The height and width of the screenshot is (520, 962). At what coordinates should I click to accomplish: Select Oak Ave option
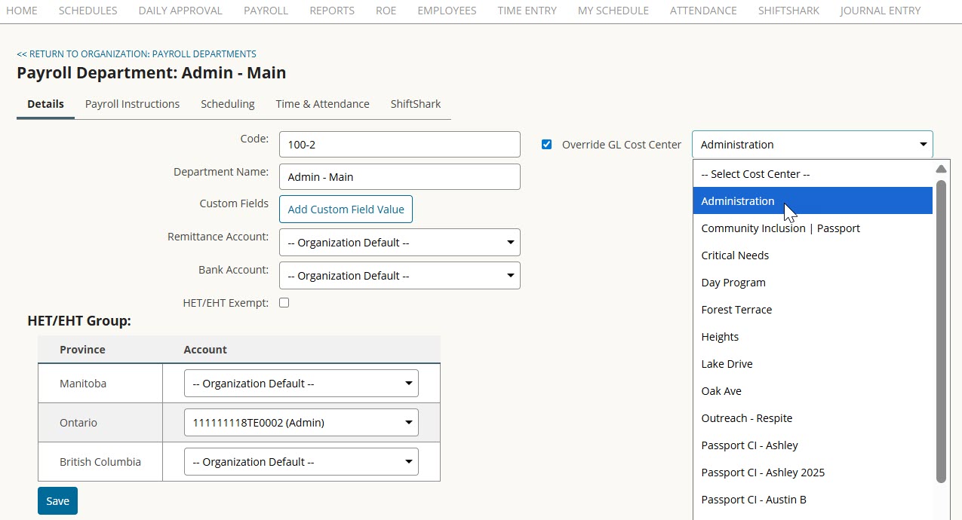(x=813, y=391)
